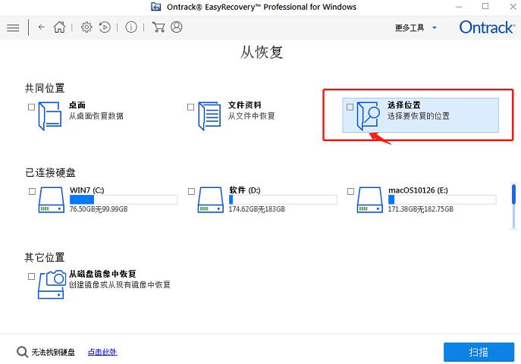Image resolution: width=521 pixels, height=364 pixels.
Task: Click the 选择要恢复的位置 description text
Action: 419,116
